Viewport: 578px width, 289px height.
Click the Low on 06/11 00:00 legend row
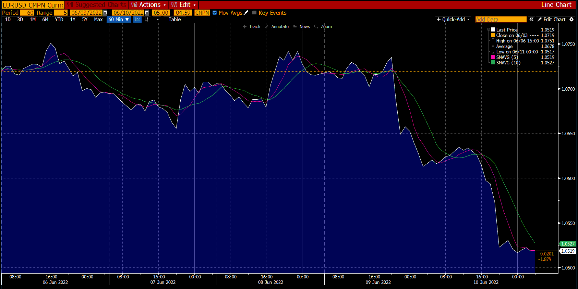522,52
